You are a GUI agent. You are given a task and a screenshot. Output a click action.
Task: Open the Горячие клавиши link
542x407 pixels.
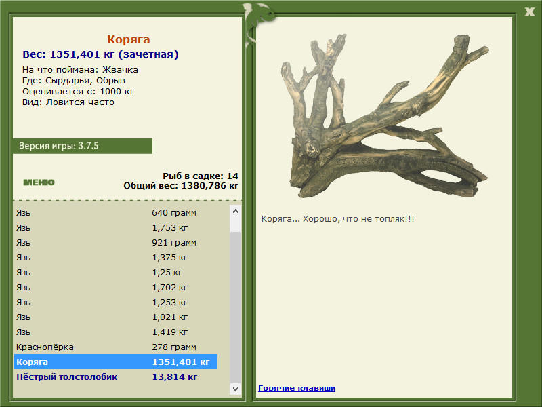[297, 388]
